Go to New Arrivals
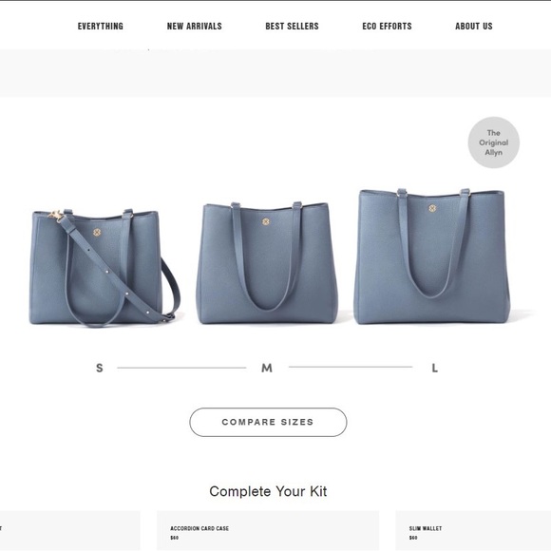The width and height of the screenshot is (551, 551). point(195,27)
